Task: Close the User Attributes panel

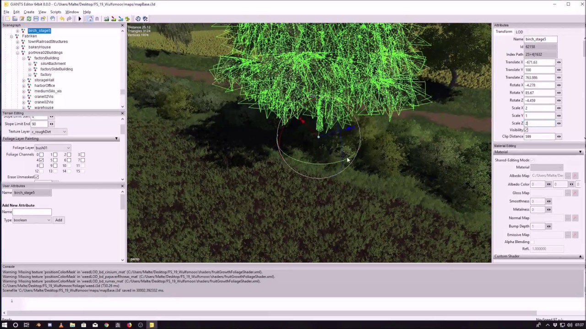Action: 122,186
